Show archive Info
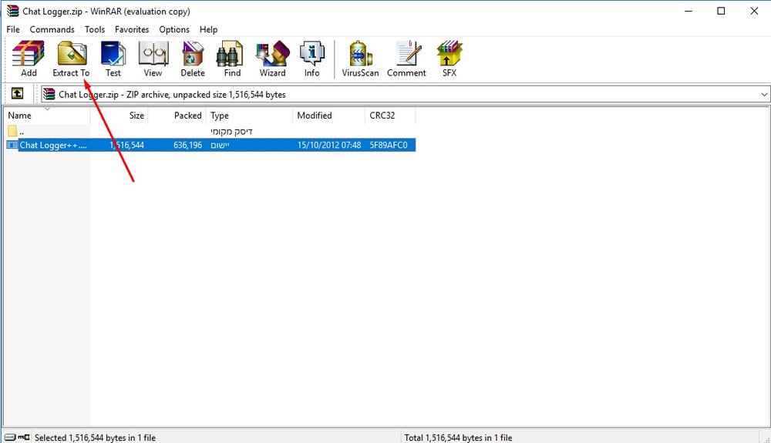This screenshot has height=443, width=771. click(311, 59)
